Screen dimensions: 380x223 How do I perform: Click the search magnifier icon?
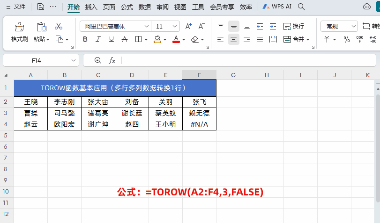tap(301, 7)
